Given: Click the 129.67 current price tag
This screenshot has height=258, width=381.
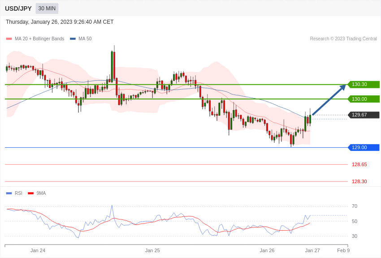Looking at the screenshot, I should [x=364, y=115].
